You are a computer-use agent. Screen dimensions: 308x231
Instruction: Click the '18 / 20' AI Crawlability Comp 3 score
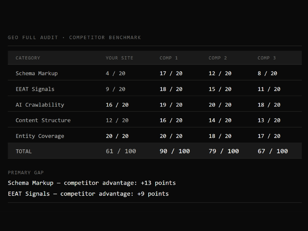click(x=269, y=105)
